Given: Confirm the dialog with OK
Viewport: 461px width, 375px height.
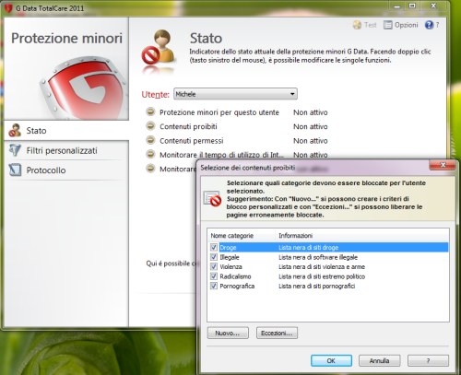Looking at the screenshot, I should (331, 360).
